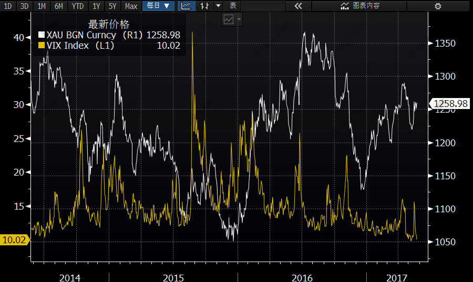Open the 表 table view
The width and height of the screenshot is (473, 282).
[233, 6]
